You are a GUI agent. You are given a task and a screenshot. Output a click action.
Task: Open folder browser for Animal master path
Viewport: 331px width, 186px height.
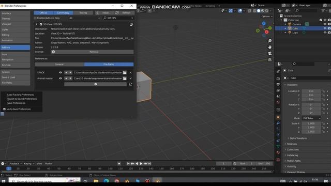pyautogui.click(x=125, y=79)
